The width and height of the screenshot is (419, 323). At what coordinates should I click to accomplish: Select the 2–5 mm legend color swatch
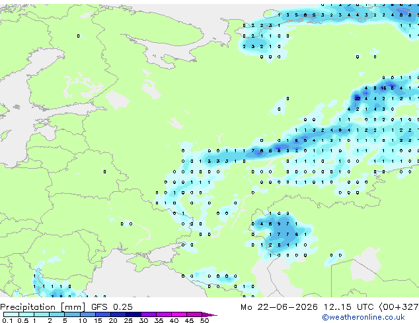pos(57,314)
